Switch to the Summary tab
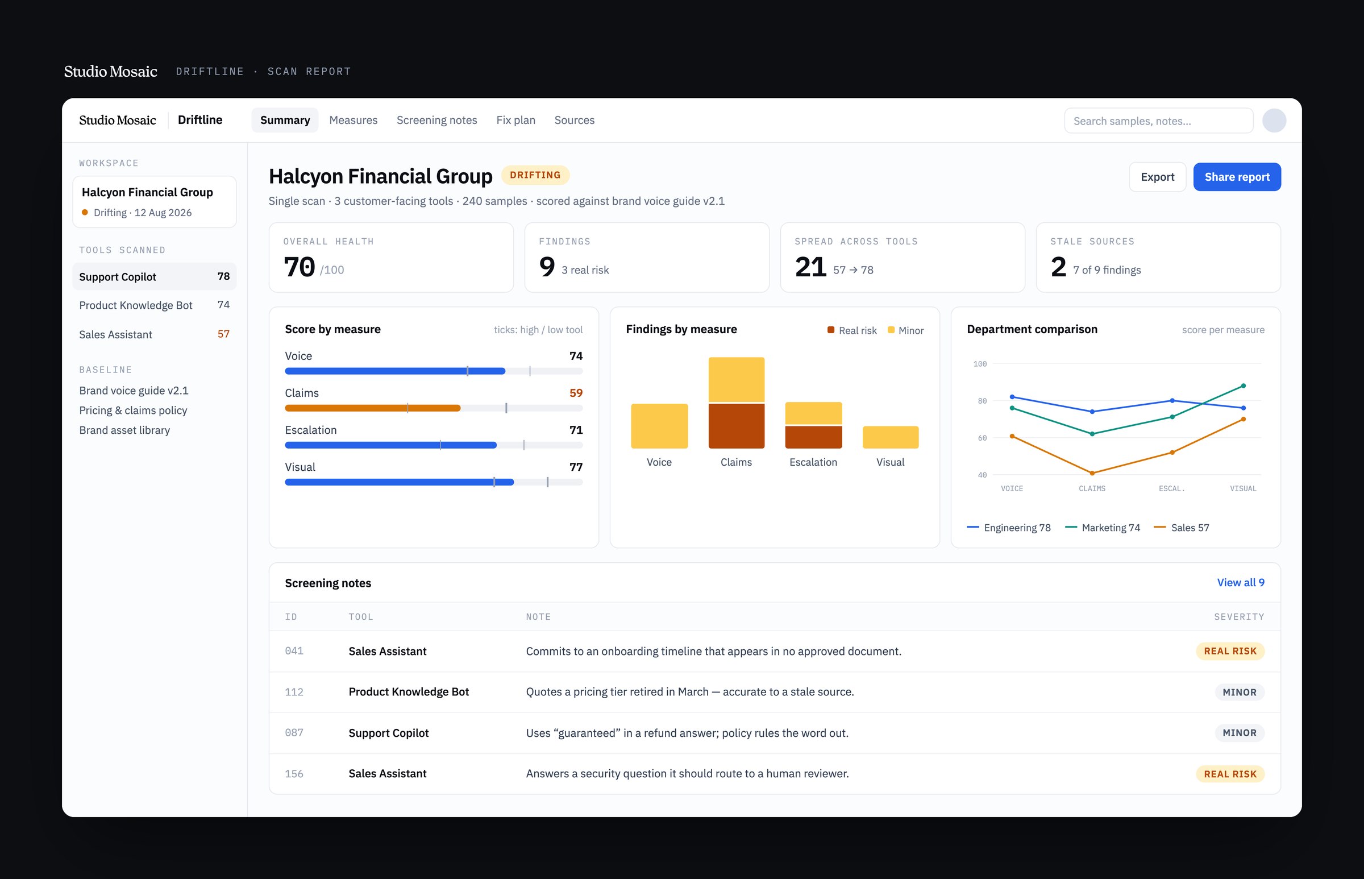1364x879 pixels. point(285,120)
